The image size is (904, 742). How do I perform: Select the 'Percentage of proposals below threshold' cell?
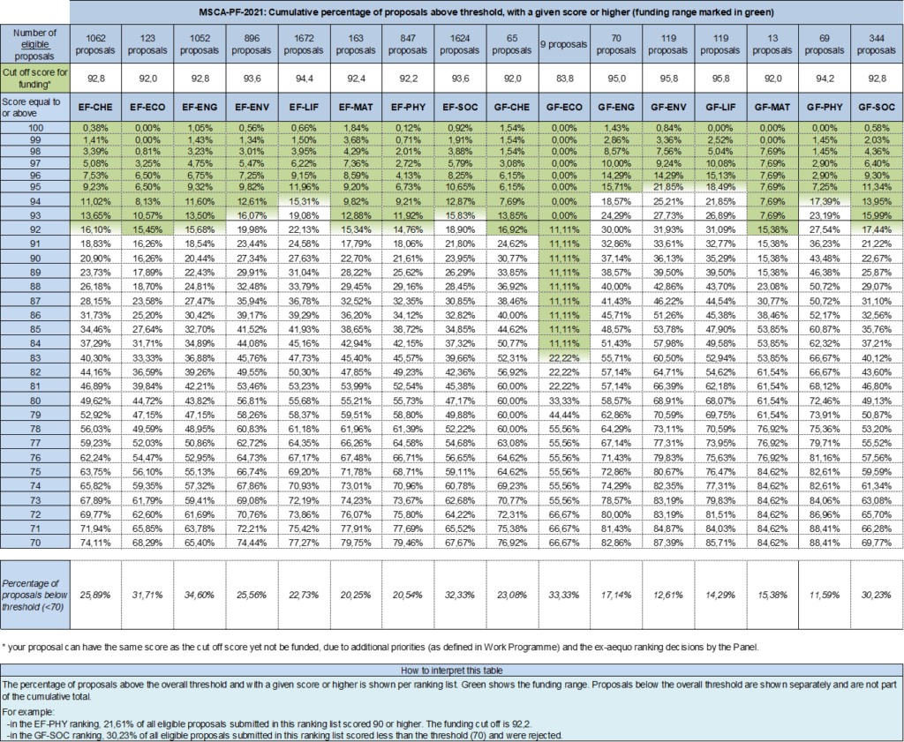(x=34, y=596)
